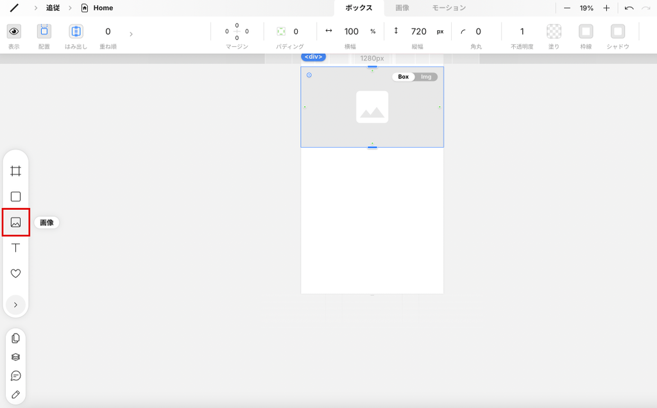Expand more options after 重ね順
Image resolution: width=657 pixels, height=408 pixels.
pos(131,33)
